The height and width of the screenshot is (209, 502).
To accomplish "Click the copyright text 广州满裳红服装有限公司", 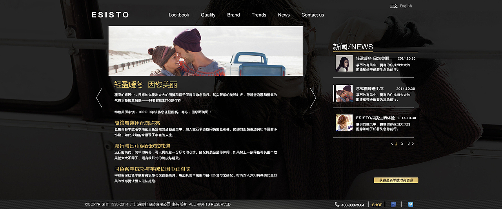I will (150, 204).
